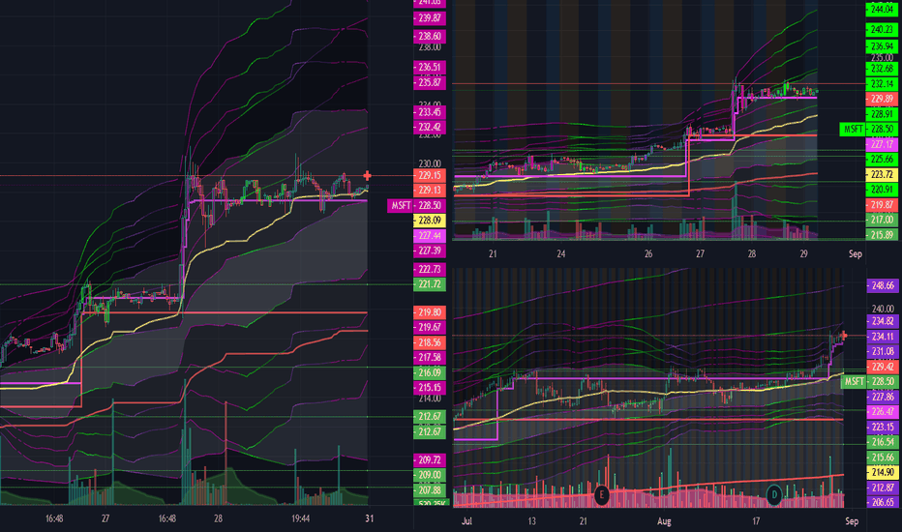
Task: Click the green 215.89 price label
Action: point(882,235)
